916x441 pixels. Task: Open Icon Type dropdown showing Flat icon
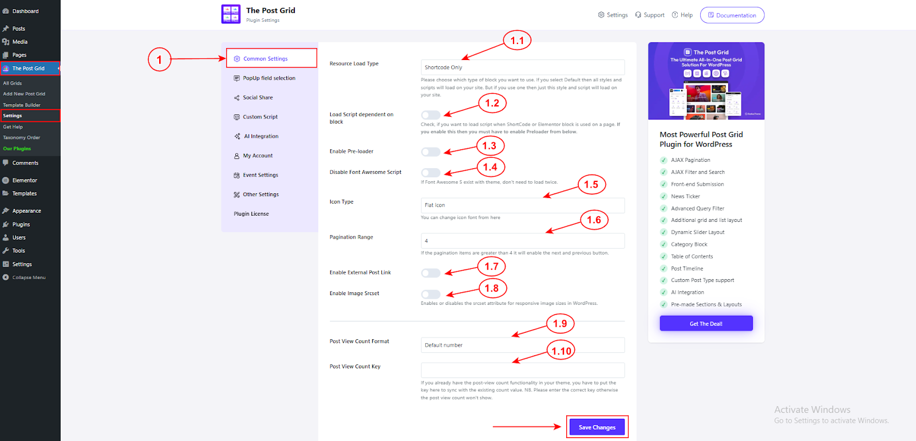coord(523,205)
